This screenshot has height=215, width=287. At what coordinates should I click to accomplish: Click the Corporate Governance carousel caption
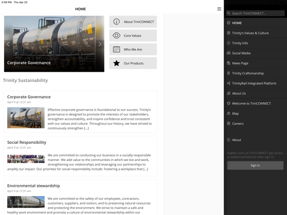(x=29, y=63)
